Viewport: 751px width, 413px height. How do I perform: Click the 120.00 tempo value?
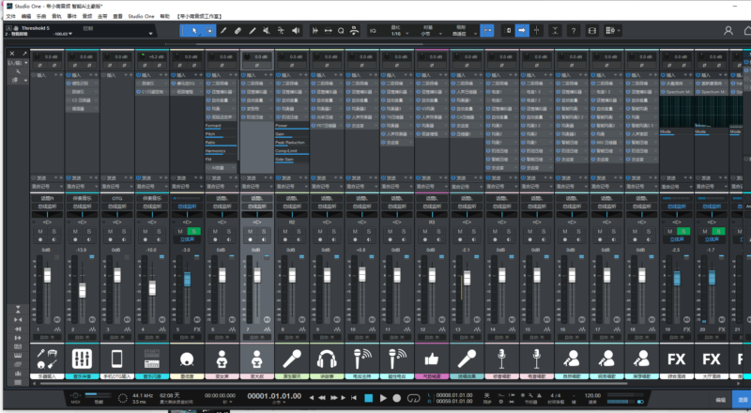[x=592, y=396]
